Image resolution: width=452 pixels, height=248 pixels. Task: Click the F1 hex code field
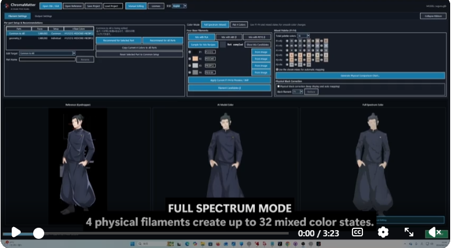[x=210, y=52]
